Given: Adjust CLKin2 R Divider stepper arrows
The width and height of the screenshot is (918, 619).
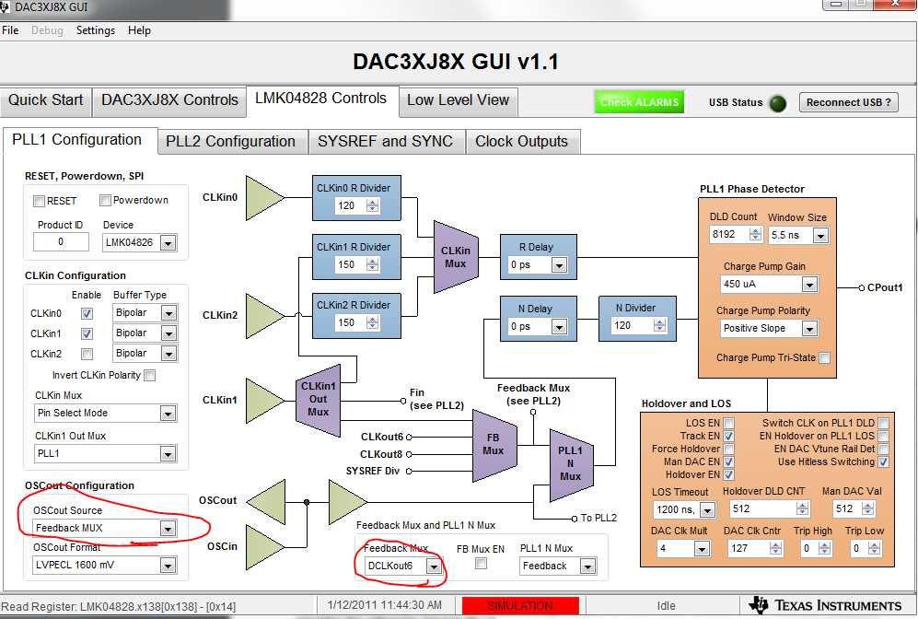Looking at the screenshot, I should pos(372,322).
